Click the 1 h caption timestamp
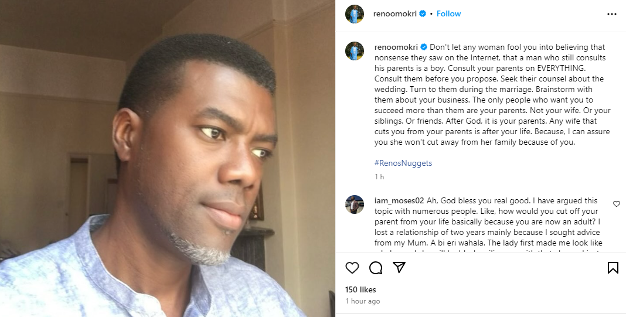 coord(379,176)
